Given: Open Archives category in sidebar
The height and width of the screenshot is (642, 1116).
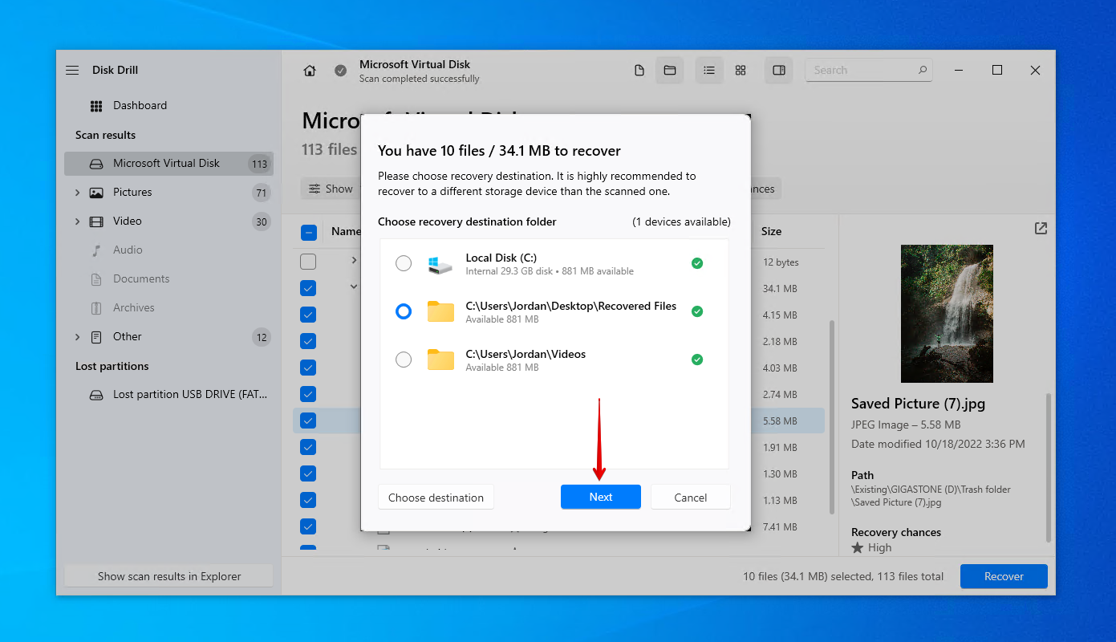Looking at the screenshot, I should point(168,308).
